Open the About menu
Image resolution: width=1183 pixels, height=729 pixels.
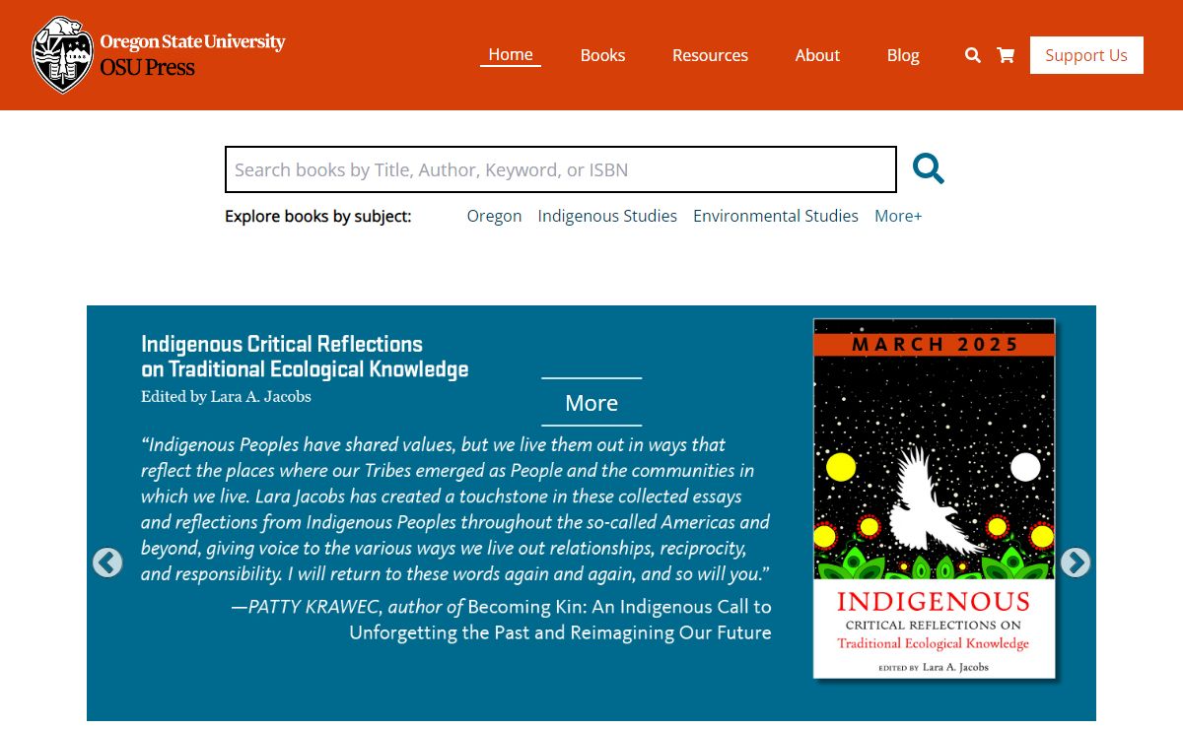(x=817, y=55)
